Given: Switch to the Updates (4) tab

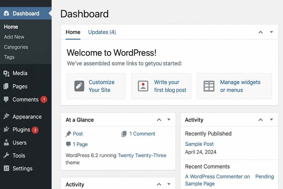Looking at the screenshot, I should pyautogui.click(x=102, y=32).
